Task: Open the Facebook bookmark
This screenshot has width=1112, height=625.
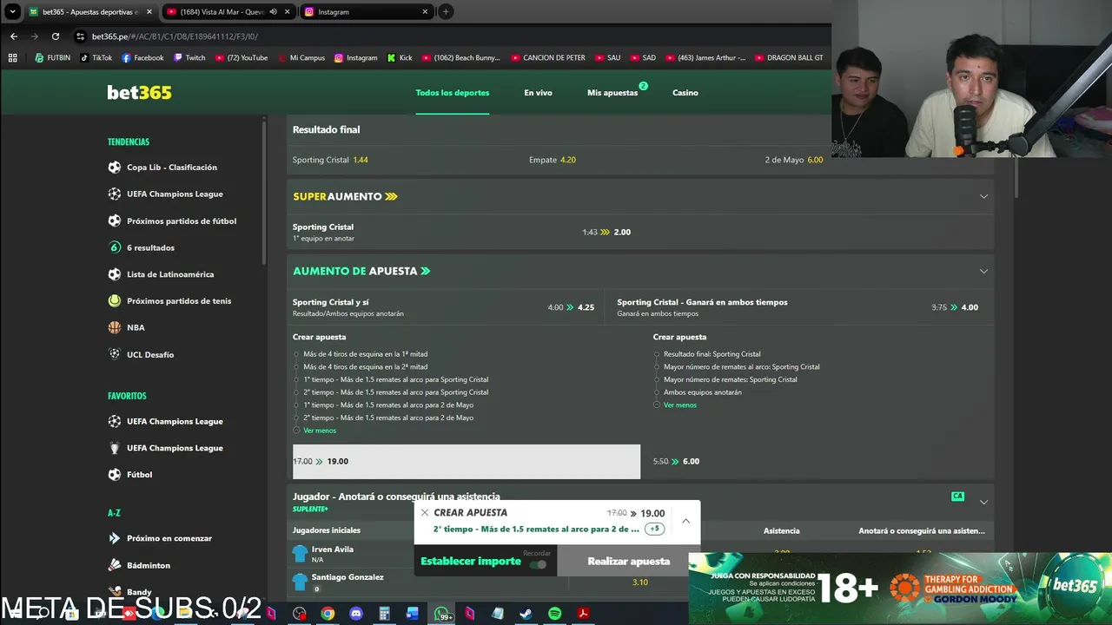Action: (142, 58)
